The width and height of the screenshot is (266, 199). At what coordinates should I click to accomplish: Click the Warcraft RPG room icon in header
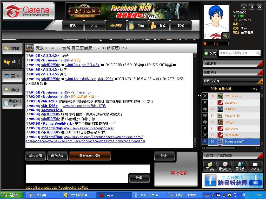click(x=30, y=48)
